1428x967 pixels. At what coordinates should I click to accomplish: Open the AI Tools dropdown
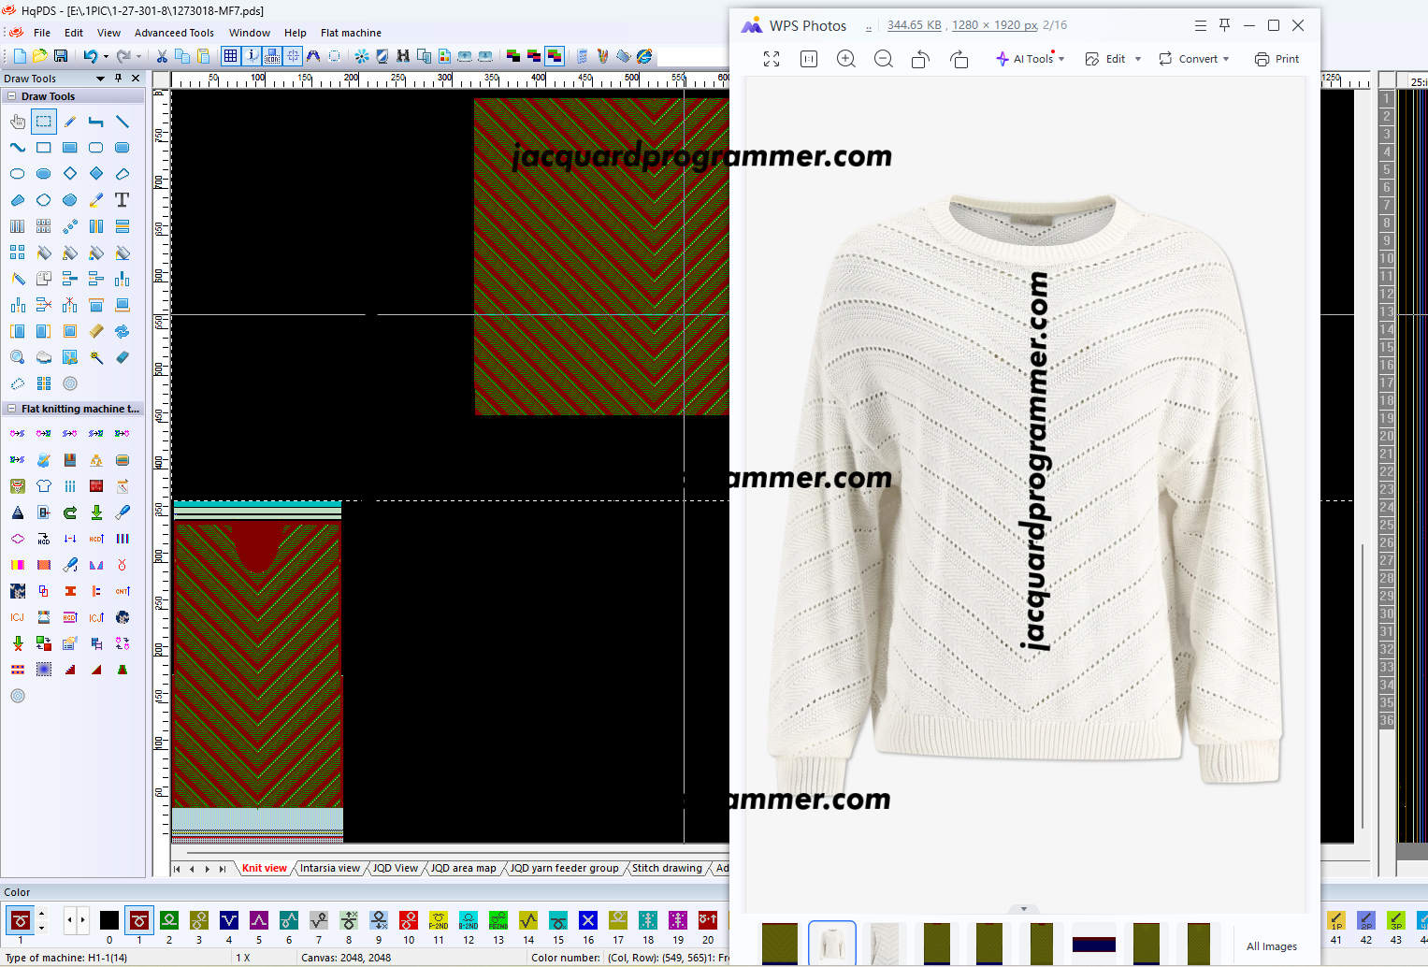(1031, 59)
